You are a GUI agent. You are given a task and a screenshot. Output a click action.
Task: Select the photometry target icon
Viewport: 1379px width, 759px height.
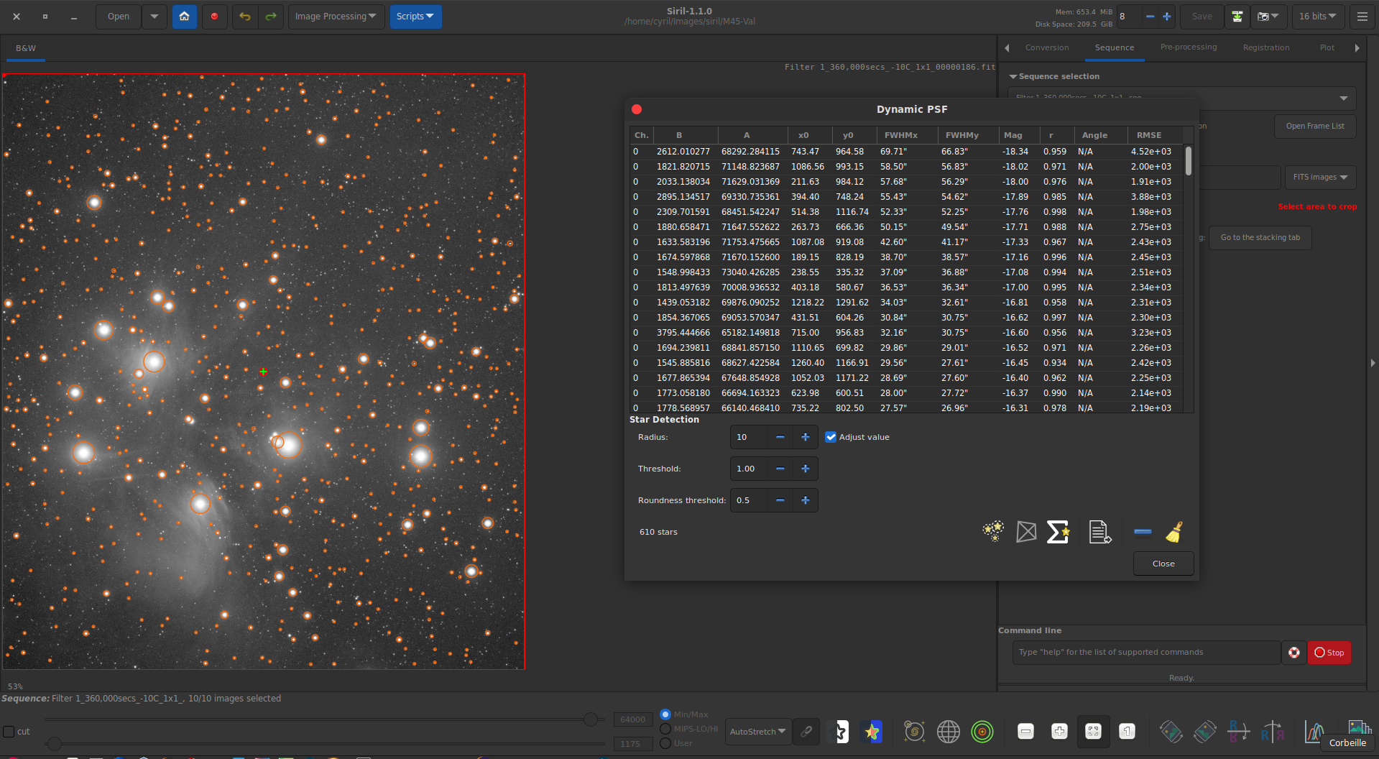click(x=982, y=731)
